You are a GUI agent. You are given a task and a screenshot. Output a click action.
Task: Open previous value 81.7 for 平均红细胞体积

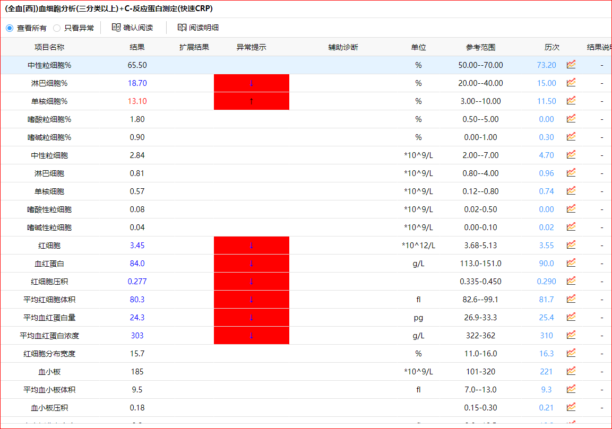point(546,300)
